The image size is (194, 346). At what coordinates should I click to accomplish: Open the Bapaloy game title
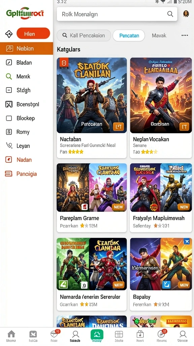point(142,297)
